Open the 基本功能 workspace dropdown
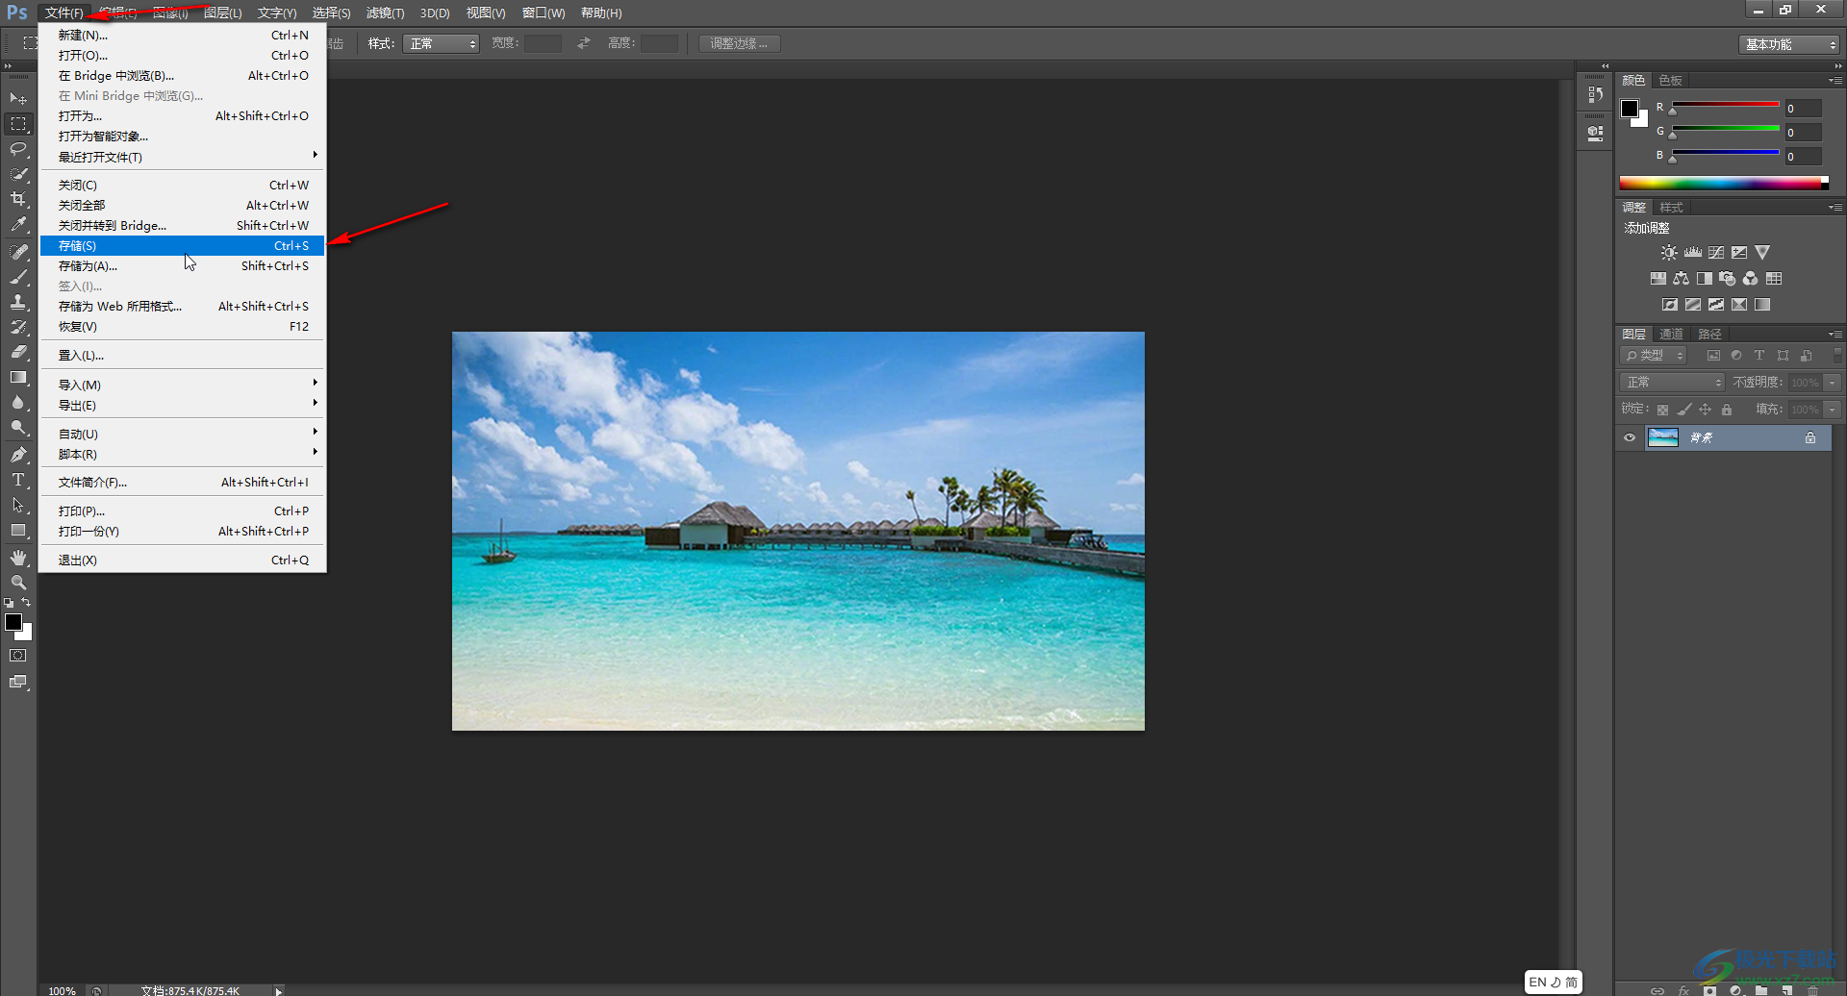The image size is (1847, 996). 1789,45
